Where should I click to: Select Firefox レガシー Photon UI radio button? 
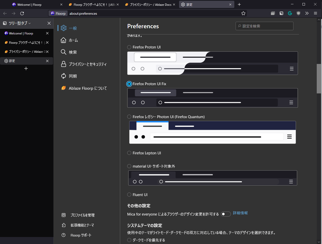(129, 117)
